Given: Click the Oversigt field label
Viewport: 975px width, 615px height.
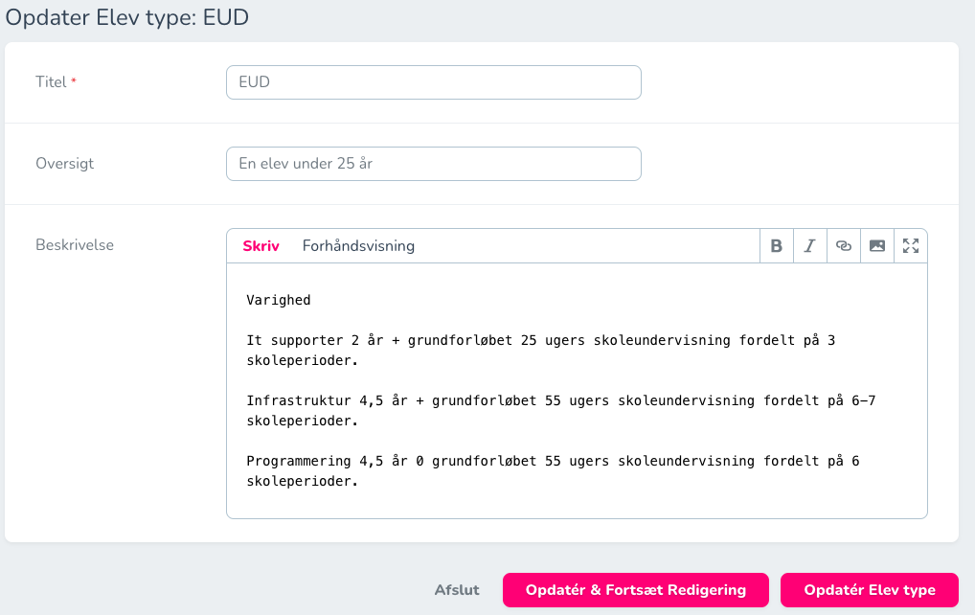Looking at the screenshot, I should [65, 164].
